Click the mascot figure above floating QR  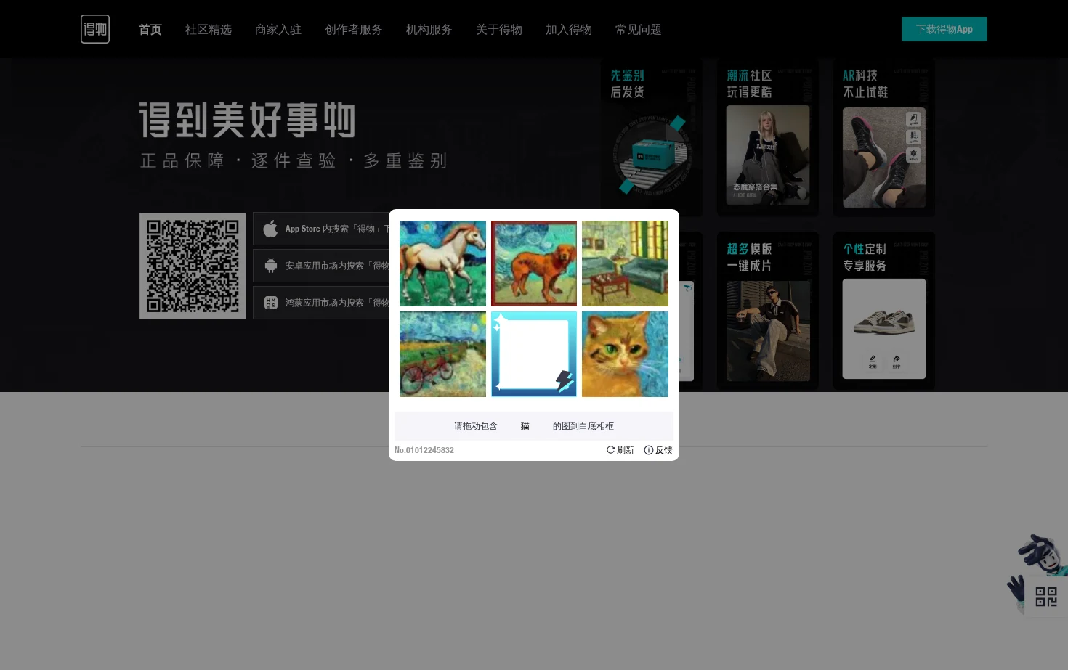(x=1040, y=555)
